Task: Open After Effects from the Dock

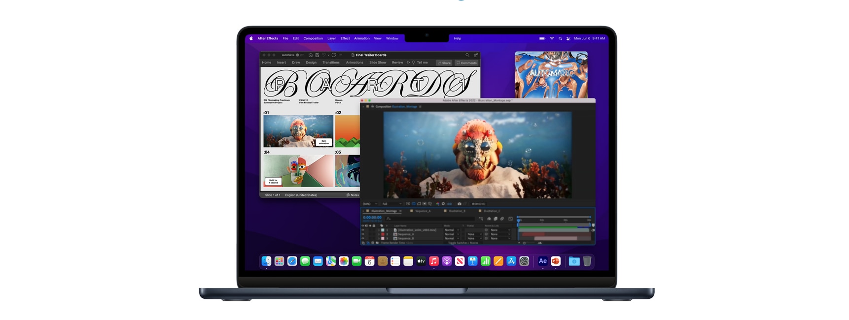Action: click(543, 261)
